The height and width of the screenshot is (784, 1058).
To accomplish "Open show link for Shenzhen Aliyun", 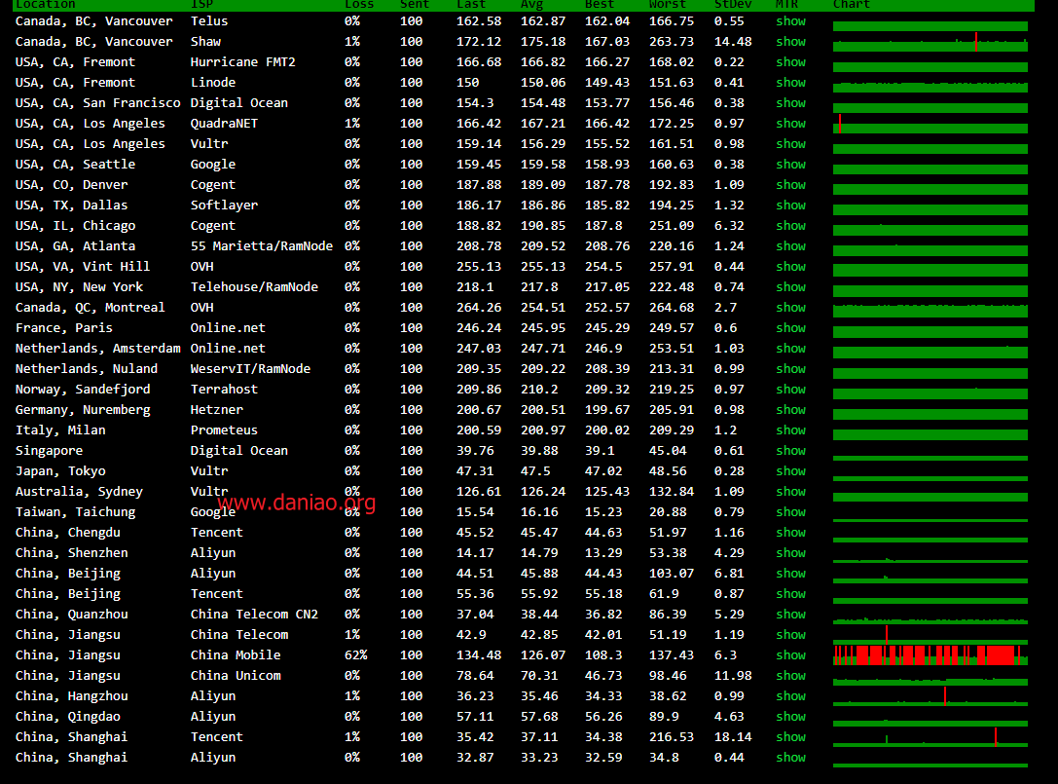I will pos(790,552).
